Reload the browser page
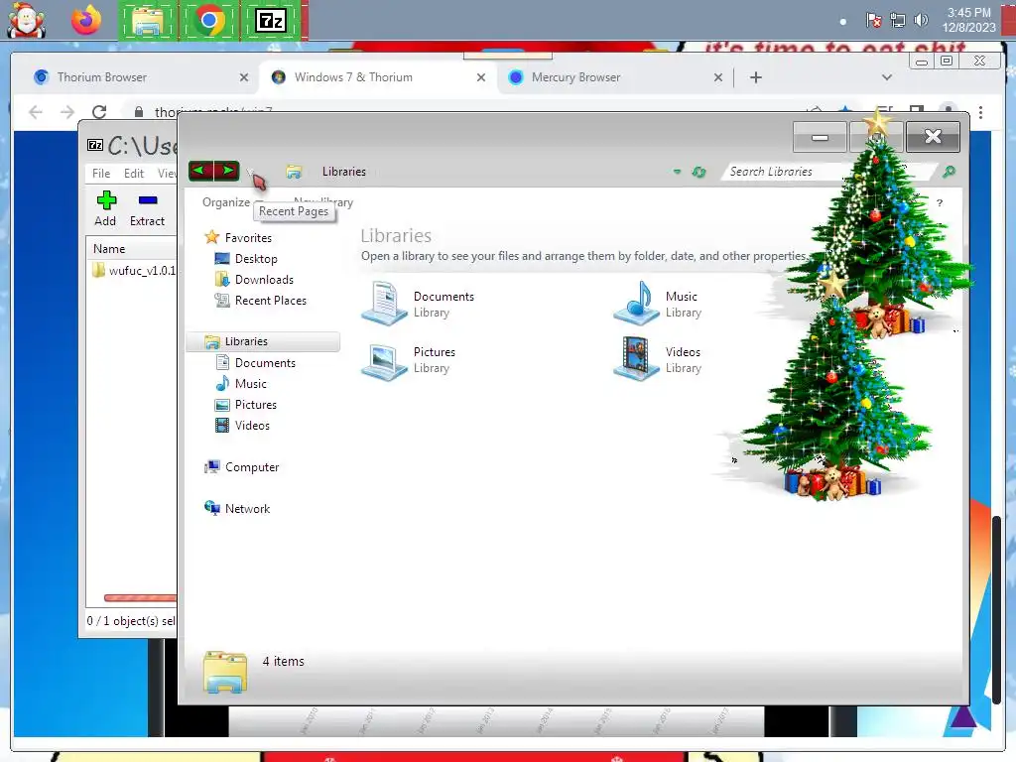 click(x=99, y=112)
